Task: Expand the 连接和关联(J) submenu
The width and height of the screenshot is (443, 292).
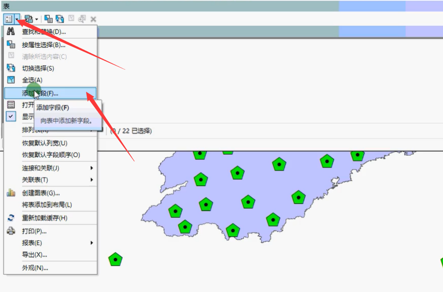Action: (50, 168)
